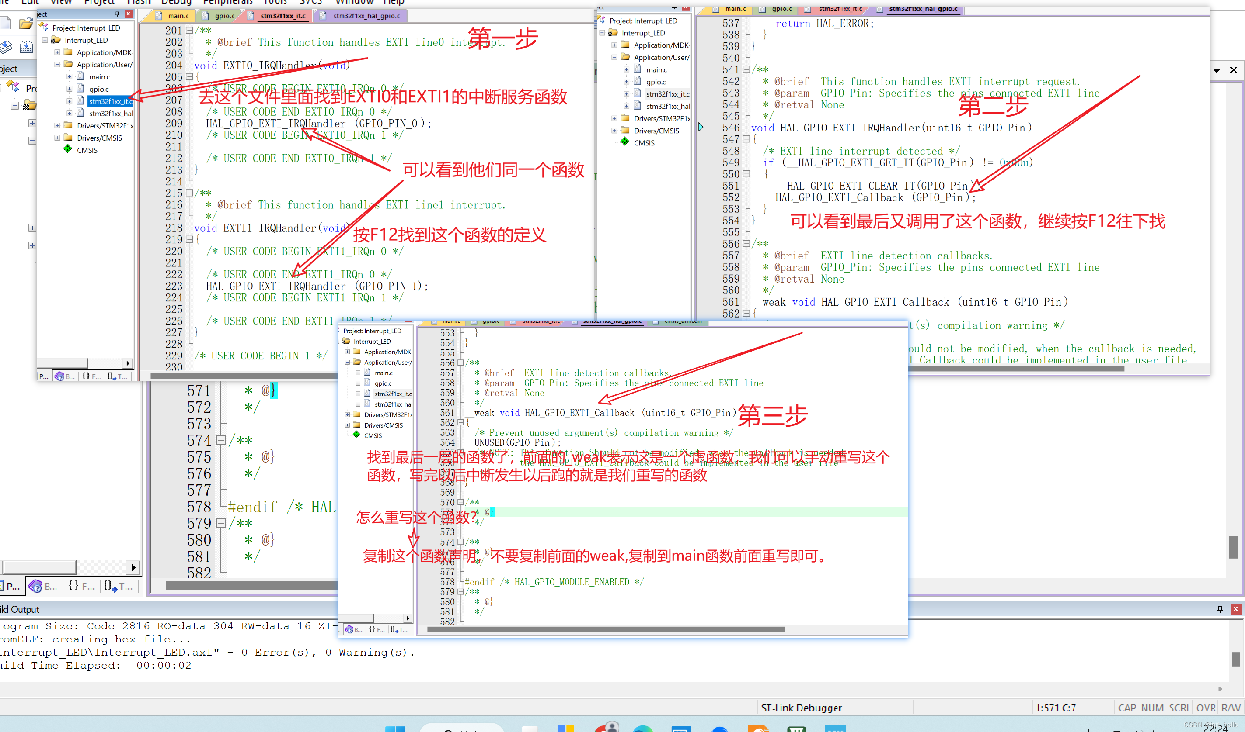This screenshot has width=1245, height=732.
Task: Toggle the OVR indicator in the status bar
Action: click(x=1206, y=708)
